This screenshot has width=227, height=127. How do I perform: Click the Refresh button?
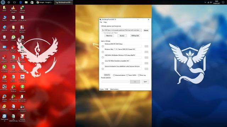tap(146, 30)
